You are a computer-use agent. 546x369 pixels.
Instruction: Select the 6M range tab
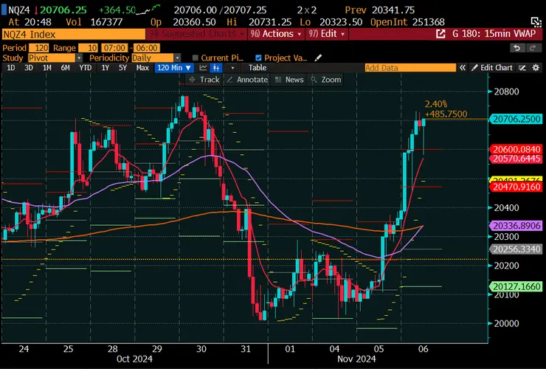pyautogui.click(x=65, y=68)
